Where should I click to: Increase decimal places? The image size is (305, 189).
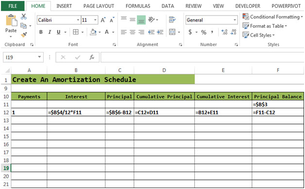point(224,32)
